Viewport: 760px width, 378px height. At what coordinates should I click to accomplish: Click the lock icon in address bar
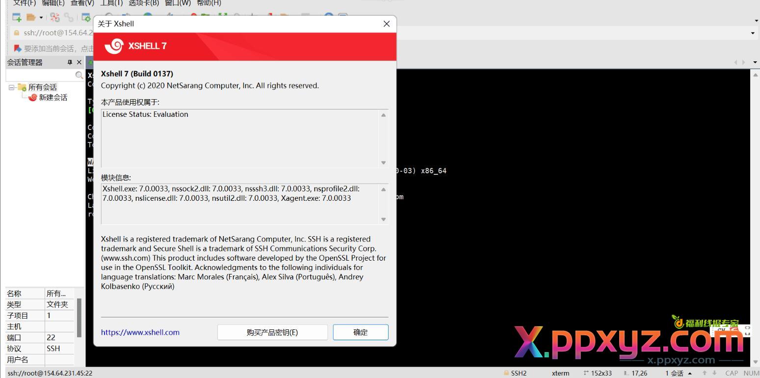coord(16,33)
